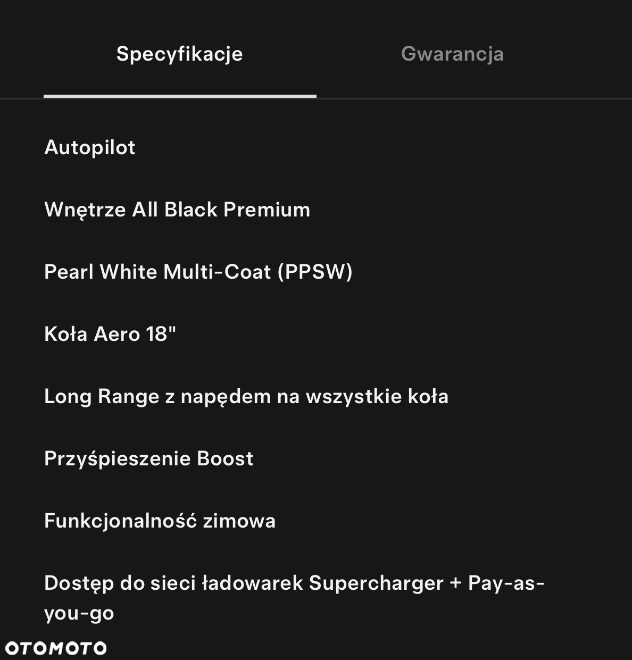Click the word Premium in interior entry
The image size is (632, 660).
tap(267, 210)
